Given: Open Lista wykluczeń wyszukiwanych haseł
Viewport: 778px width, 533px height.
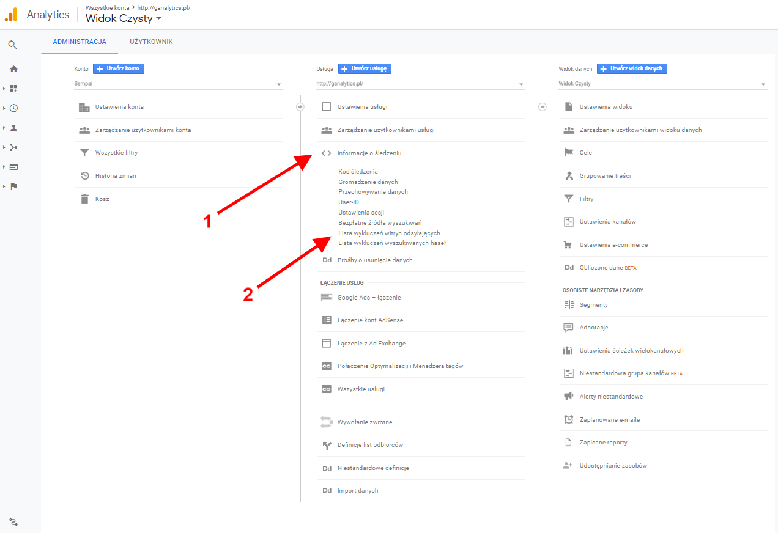Looking at the screenshot, I should click(x=392, y=243).
